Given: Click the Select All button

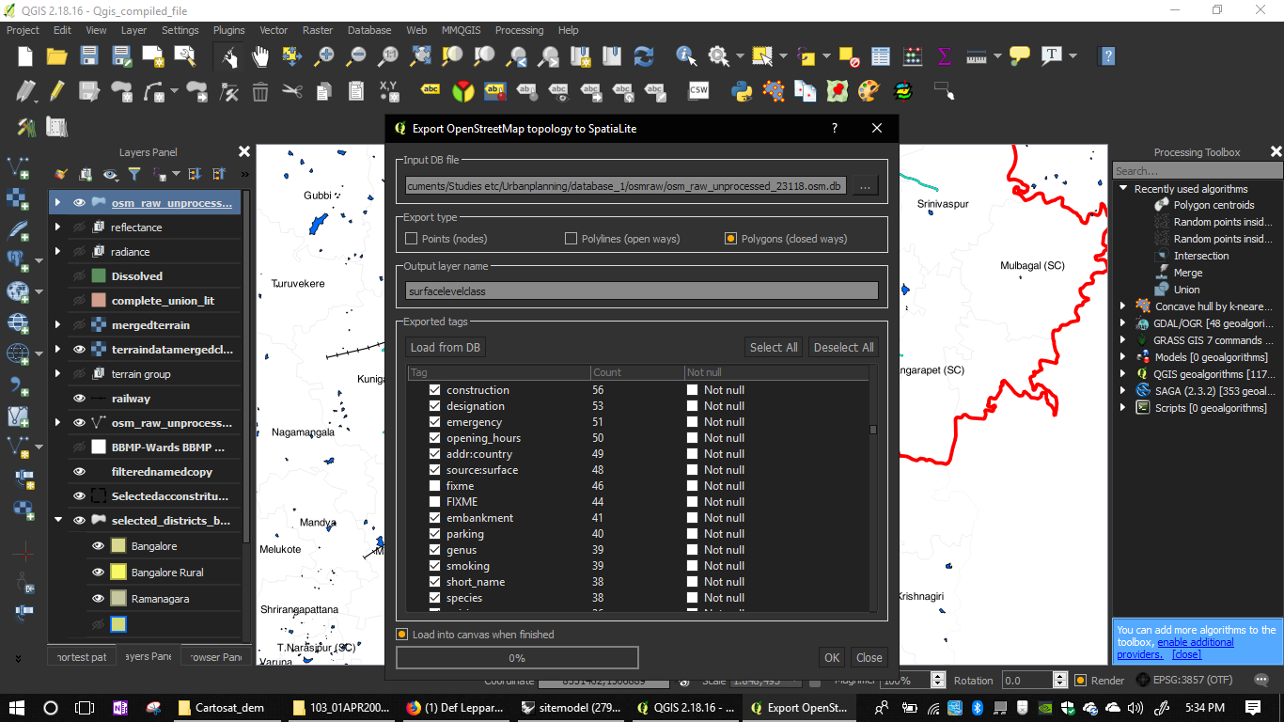Looking at the screenshot, I should pos(774,347).
